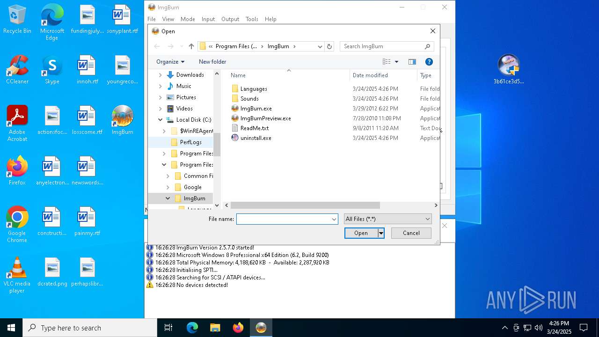Screen dimensions: 599x337
Task: Open the notification center icon
Action: pos(584,328)
